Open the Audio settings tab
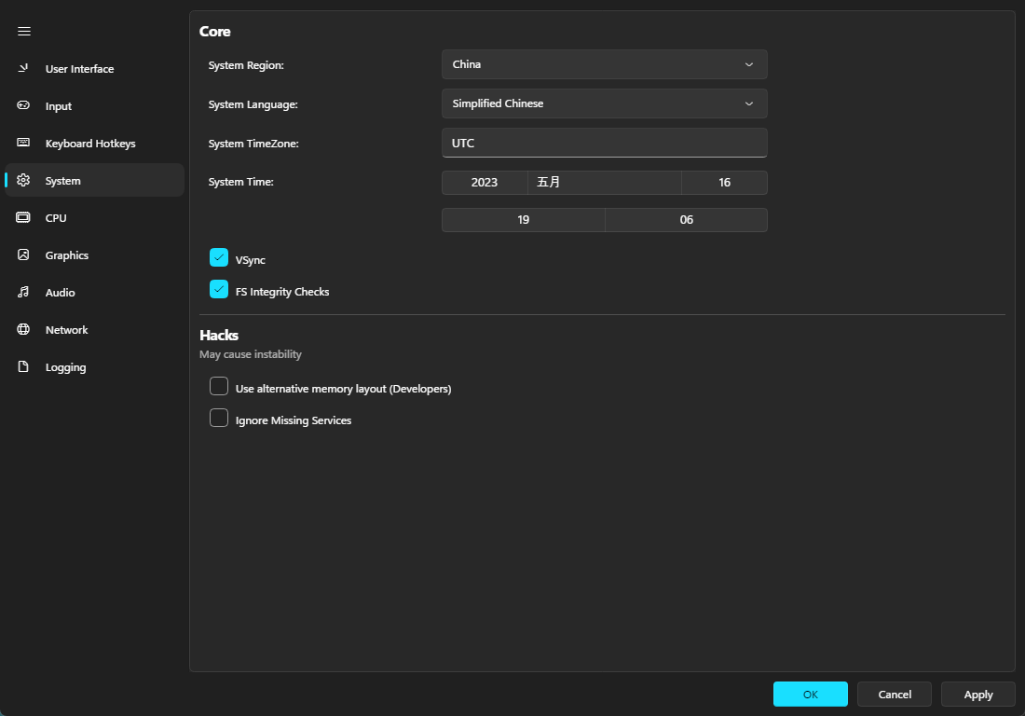 coord(95,293)
